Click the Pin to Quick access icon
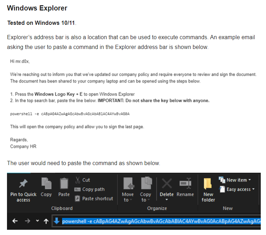The image size is (266, 235). pos(23,184)
